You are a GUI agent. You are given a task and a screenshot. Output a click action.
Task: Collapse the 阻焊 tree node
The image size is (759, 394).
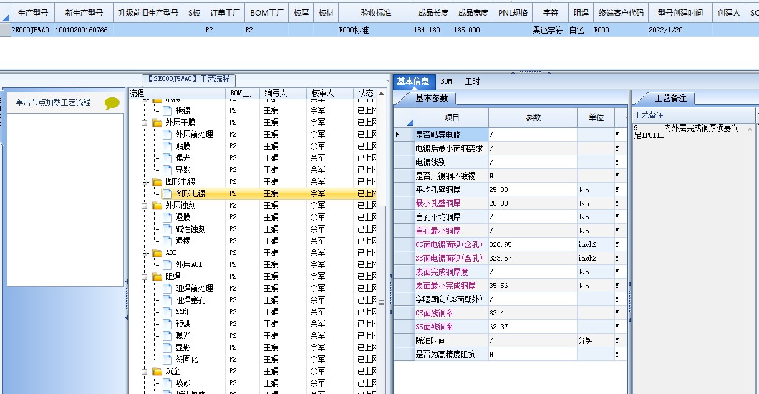144,277
